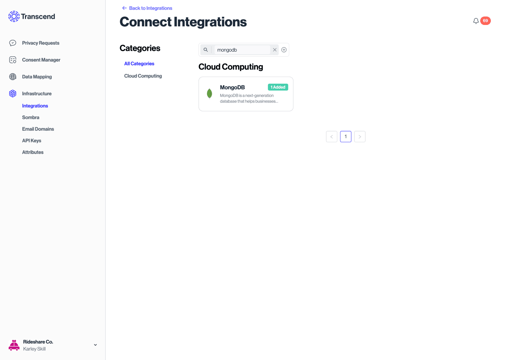Click the back arrow icon
507x360 pixels.
click(x=124, y=8)
